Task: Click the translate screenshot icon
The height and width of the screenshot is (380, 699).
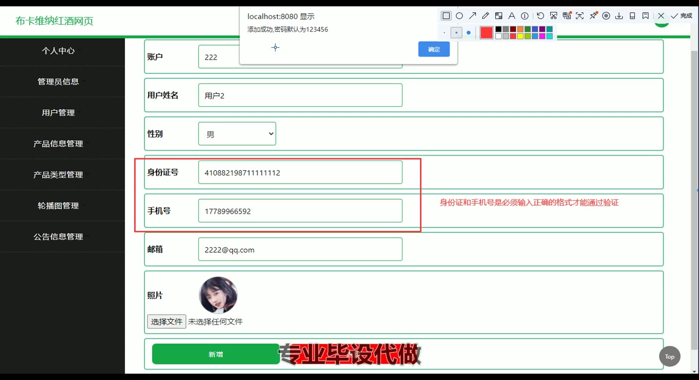Action: tap(567, 16)
